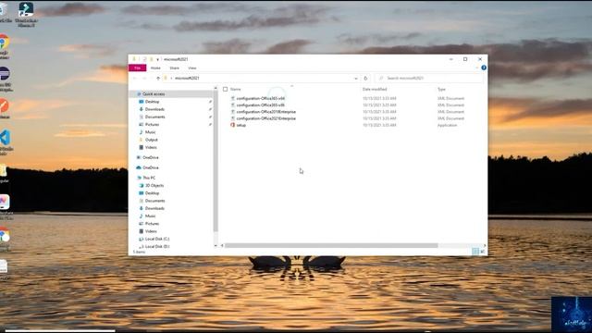Sort files by the Name column
Viewport: 592px width, 333px height.
point(236,90)
